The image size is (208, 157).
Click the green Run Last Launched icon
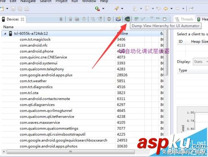97,9
